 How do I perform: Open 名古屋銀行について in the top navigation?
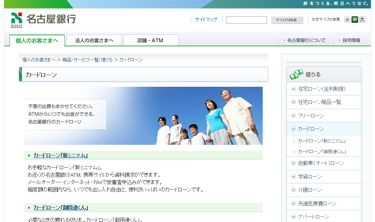pos(306,40)
